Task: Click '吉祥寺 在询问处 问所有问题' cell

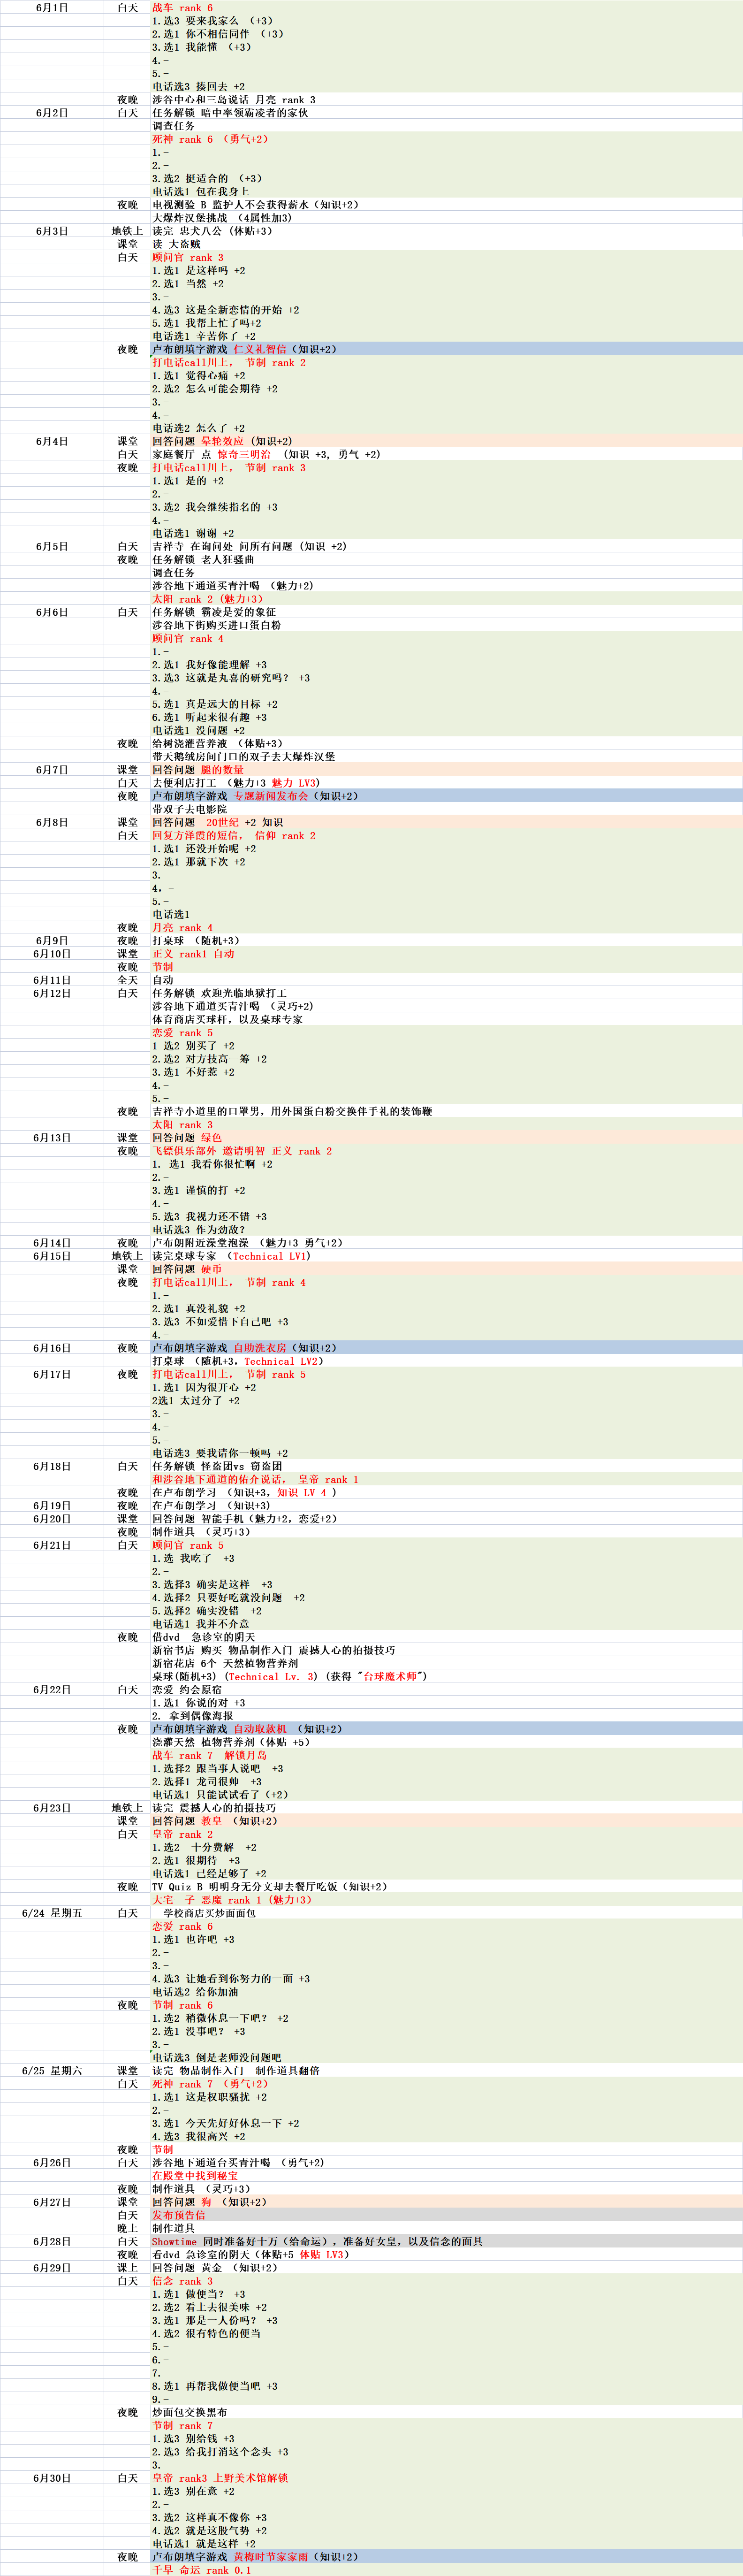Action: point(446,546)
